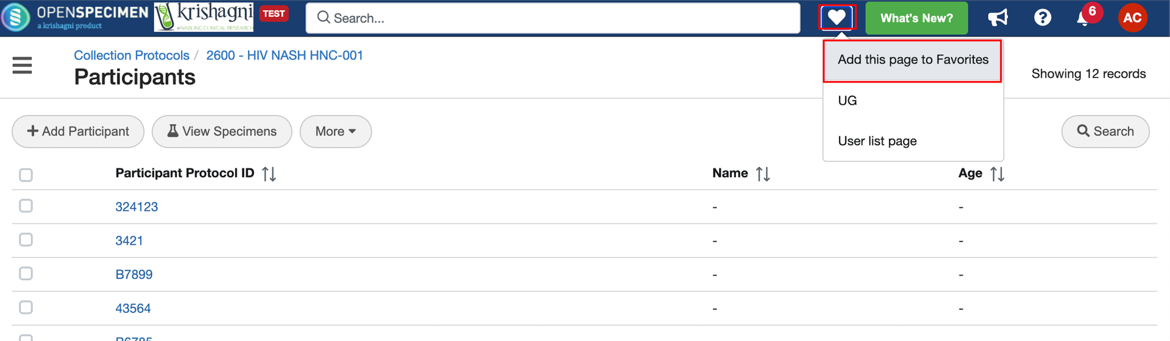The width and height of the screenshot is (1170, 341).
Task: Click the Add Participant button
Action: click(x=78, y=132)
